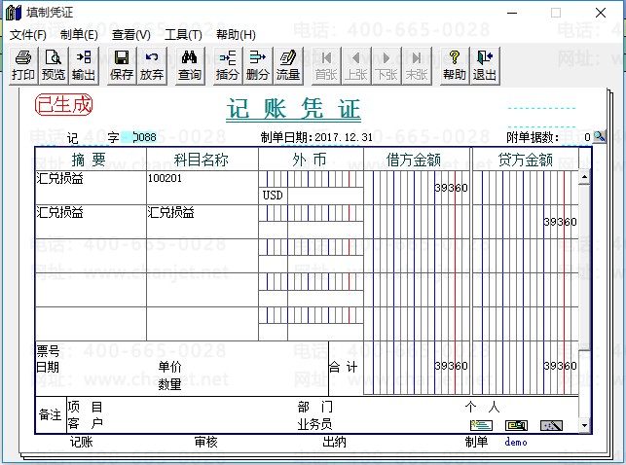Open 帮助 (Help) toolbar icon

coord(454,65)
